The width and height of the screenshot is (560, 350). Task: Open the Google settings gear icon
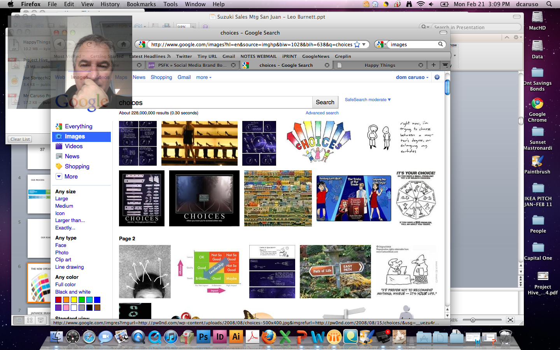click(x=437, y=77)
